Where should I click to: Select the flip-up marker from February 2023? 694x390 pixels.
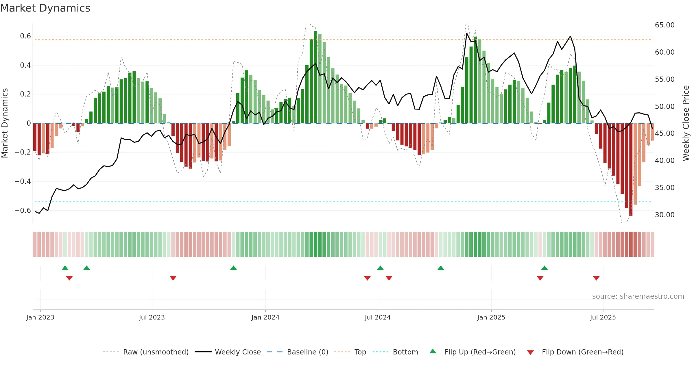coord(65,268)
